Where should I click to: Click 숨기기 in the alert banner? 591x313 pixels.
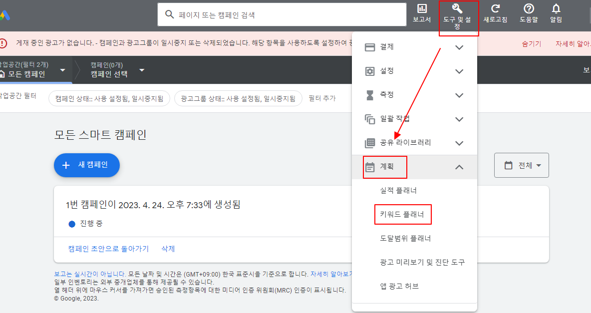point(532,44)
